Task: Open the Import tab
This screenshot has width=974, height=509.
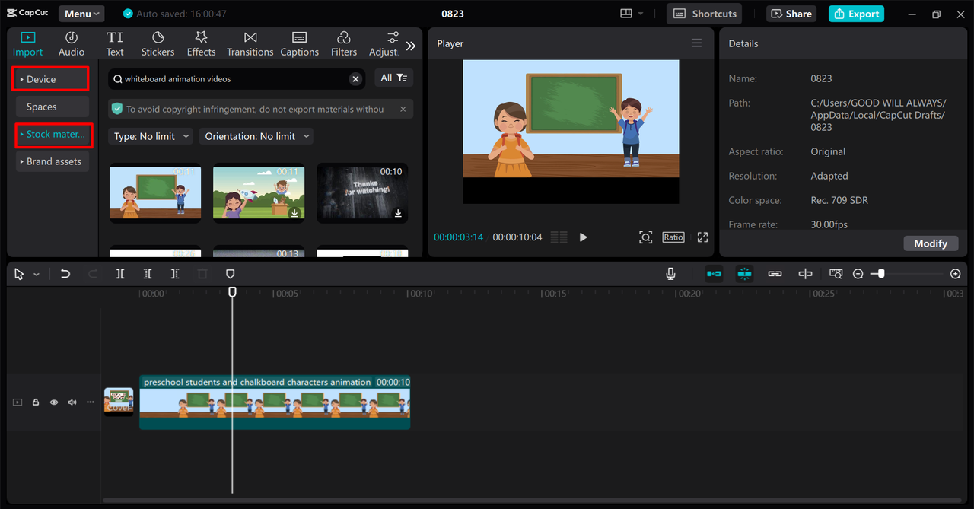Action: coord(27,44)
